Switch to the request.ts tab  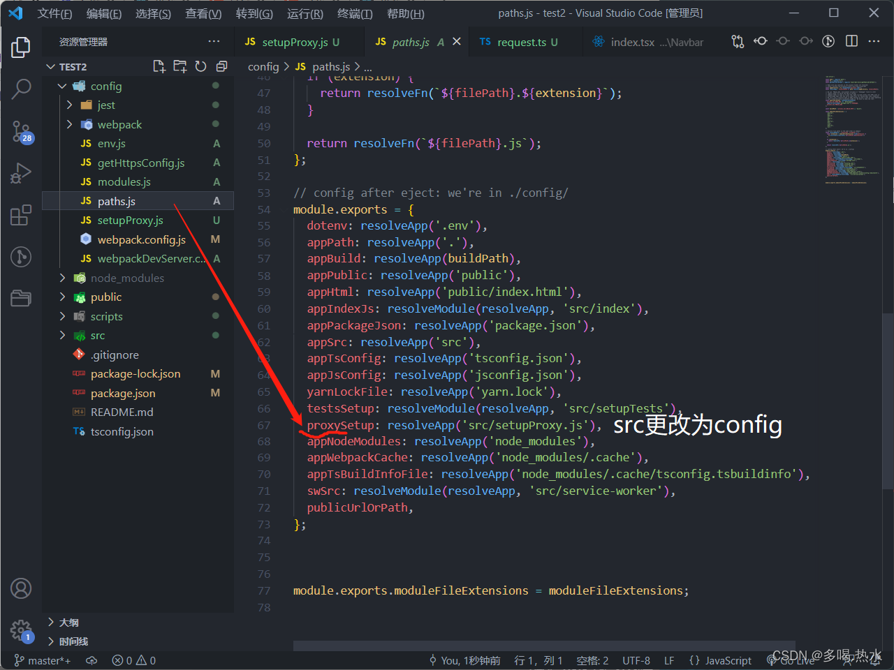pos(527,42)
